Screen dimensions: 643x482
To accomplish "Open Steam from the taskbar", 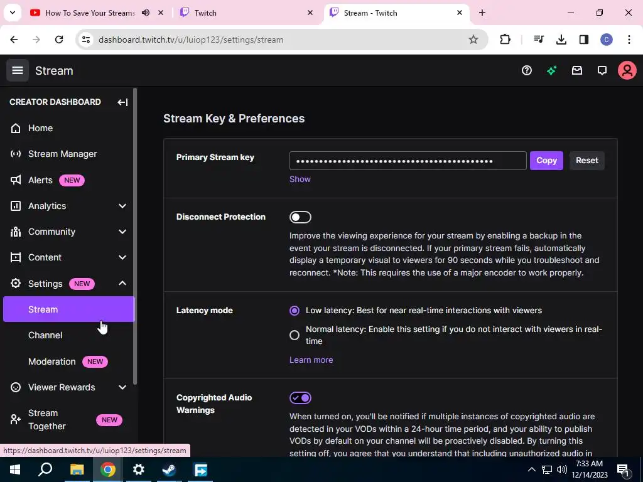I will point(169,469).
